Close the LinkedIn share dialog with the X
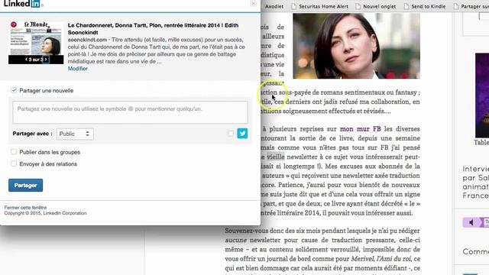 pos(253,3)
